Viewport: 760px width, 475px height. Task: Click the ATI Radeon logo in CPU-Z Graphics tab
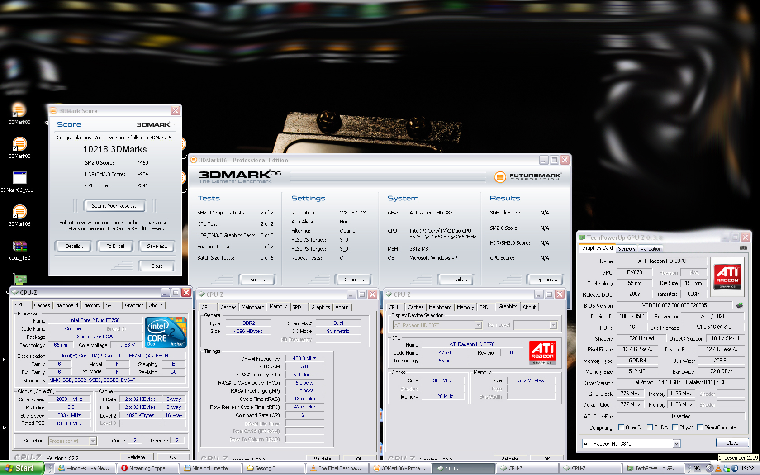(542, 352)
